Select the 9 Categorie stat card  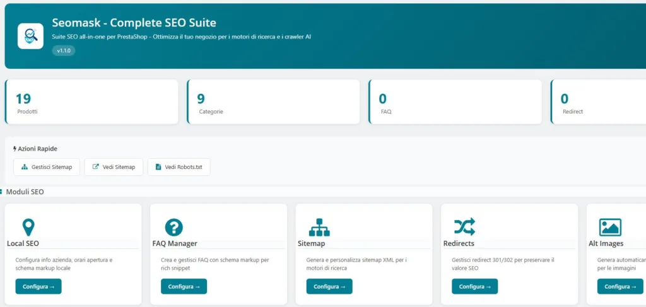[273, 101]
